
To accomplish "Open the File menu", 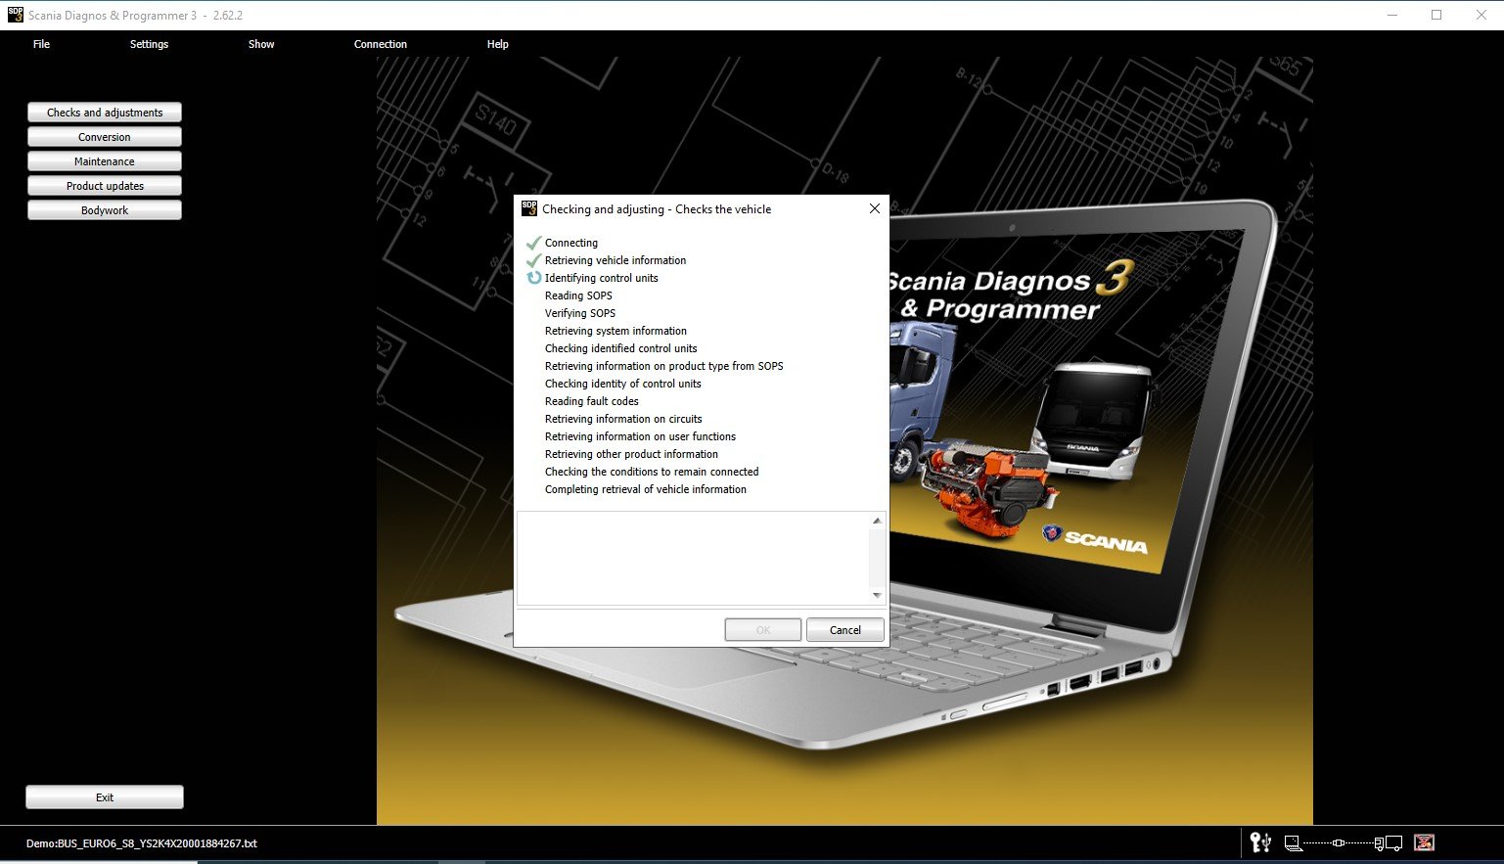I will [41, 44].
